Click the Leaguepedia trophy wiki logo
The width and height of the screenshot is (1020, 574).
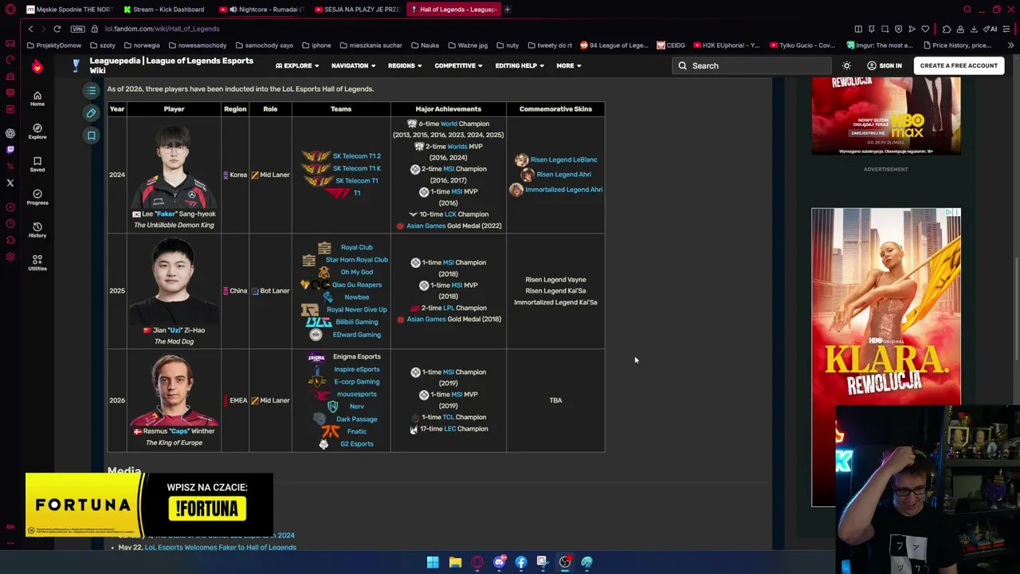(76, 66)
